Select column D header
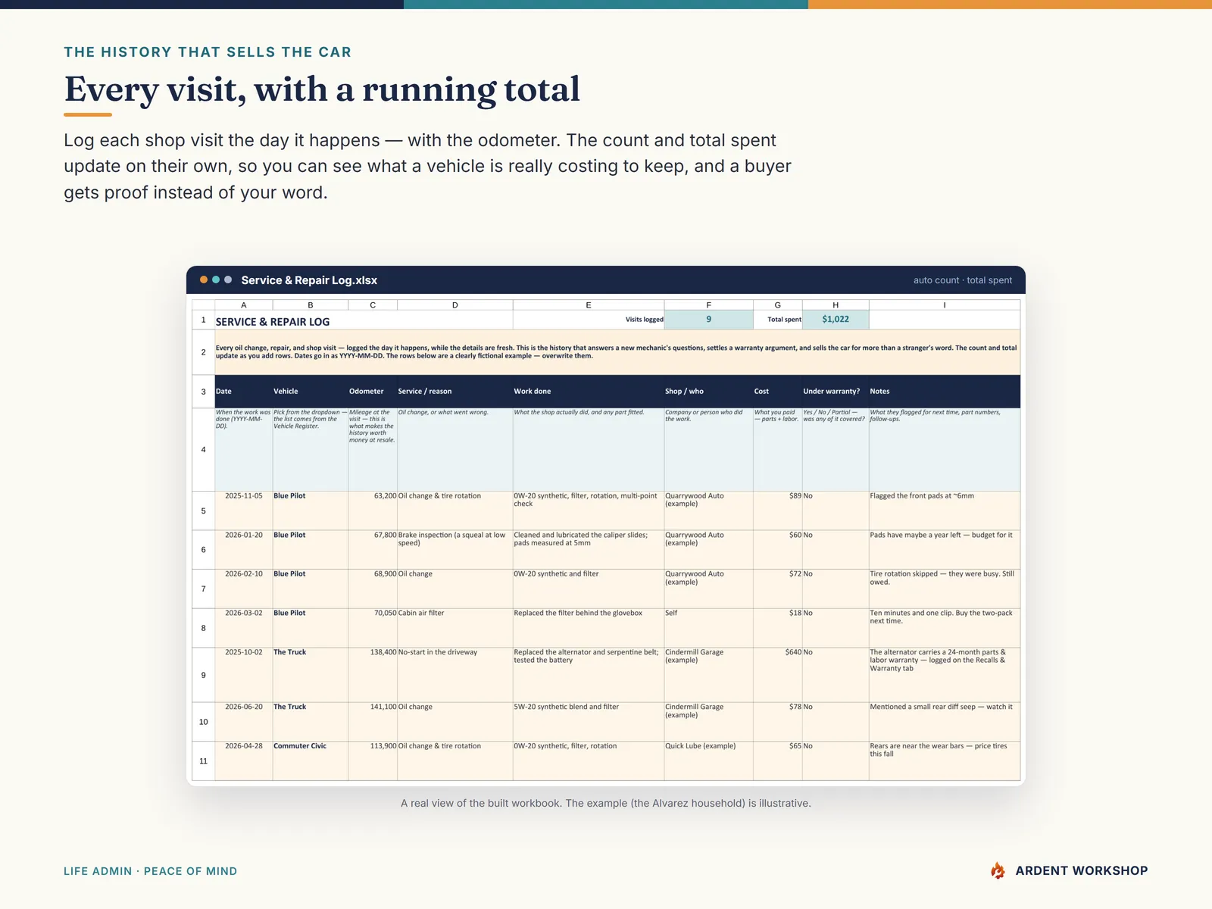The width and height of the screenshot is (1212, 909). (454, 305)
